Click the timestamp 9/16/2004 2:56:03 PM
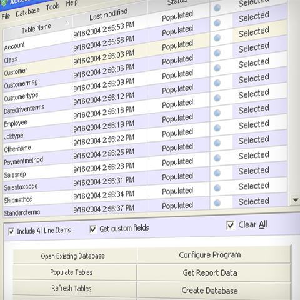 coord(104,57)
